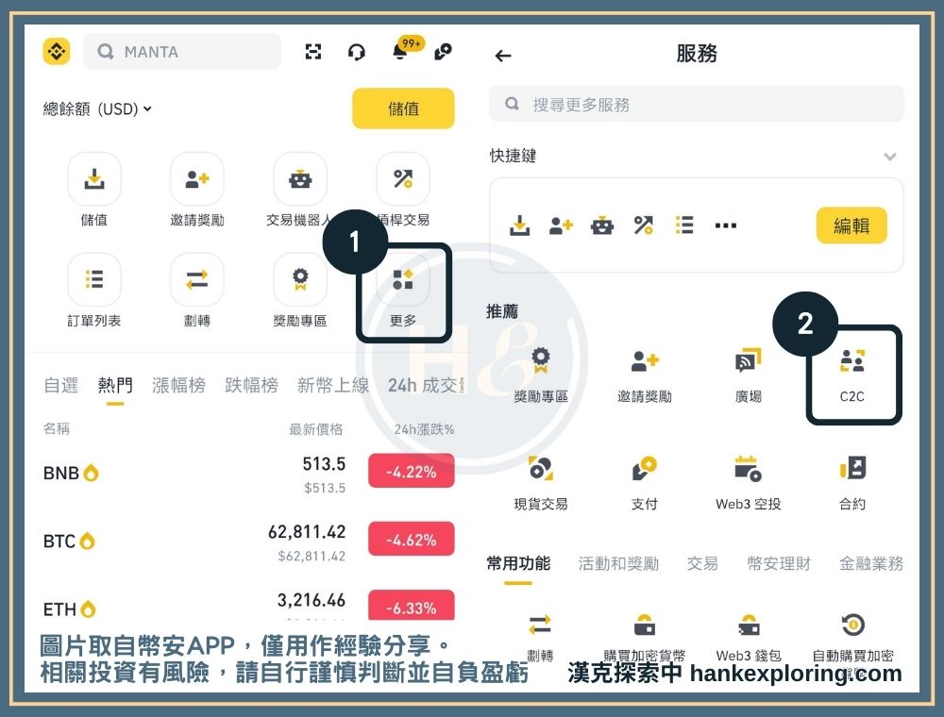Open the customer support headset icon
Screen dimensions: 944x717
click(x=357, y=52)
